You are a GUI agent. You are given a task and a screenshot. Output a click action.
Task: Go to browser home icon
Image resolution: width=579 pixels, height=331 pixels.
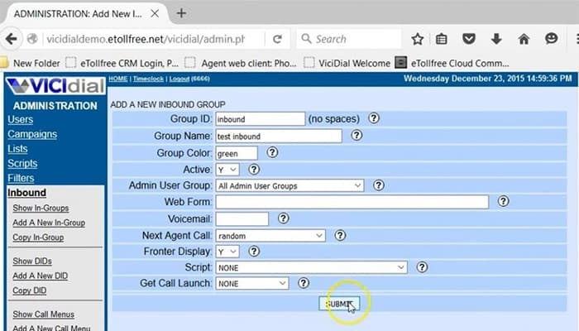[524, 39]
